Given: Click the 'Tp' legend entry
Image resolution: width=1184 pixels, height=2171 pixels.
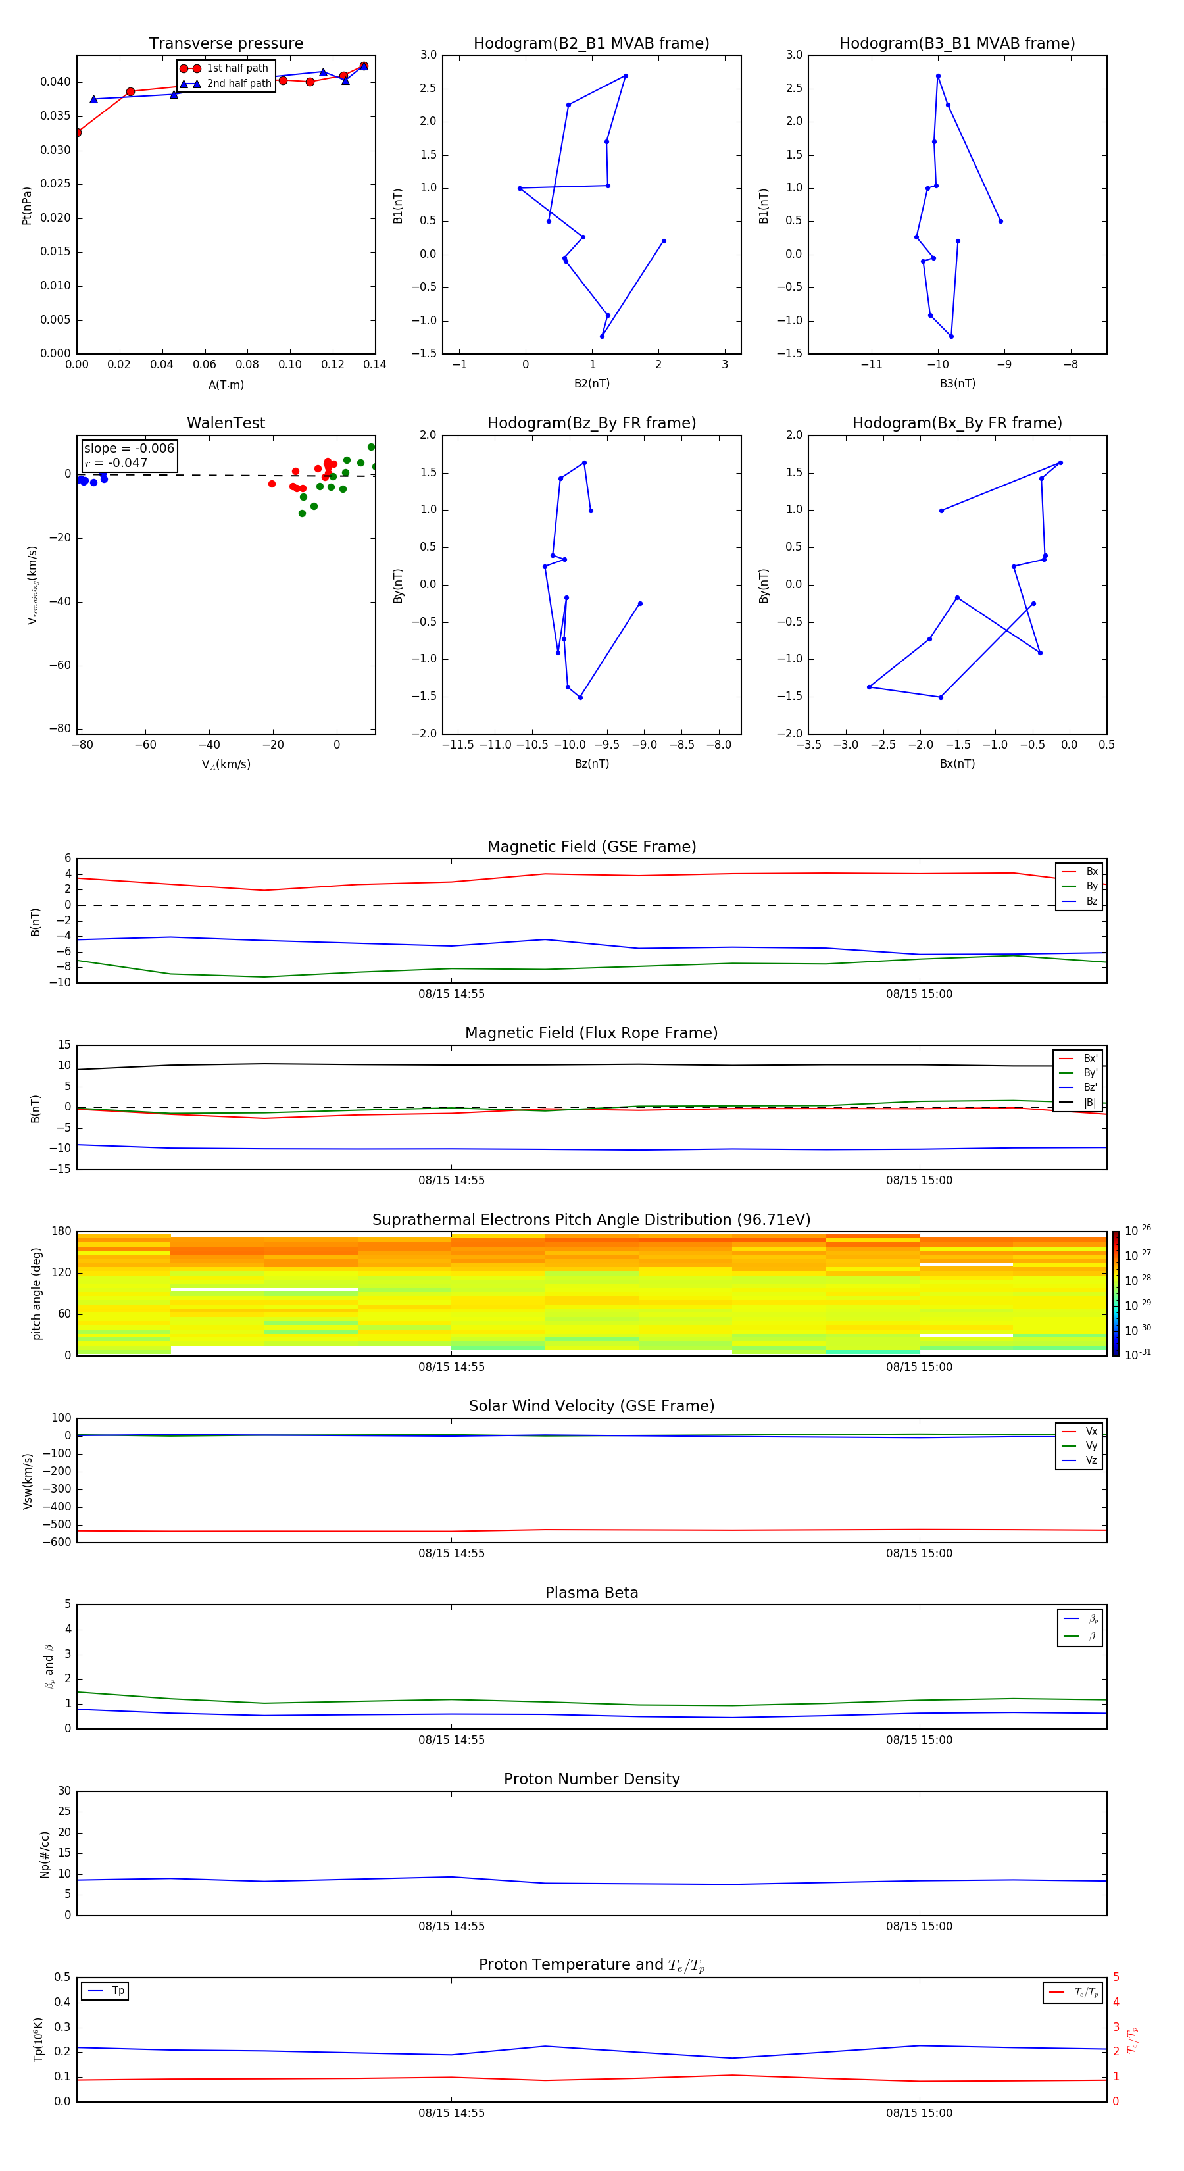Looking at the screenshot, I should [105, 1991].
